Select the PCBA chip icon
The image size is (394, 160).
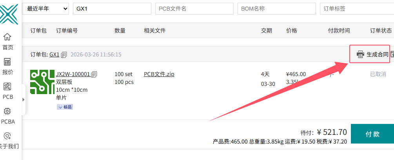coord(7,111)
